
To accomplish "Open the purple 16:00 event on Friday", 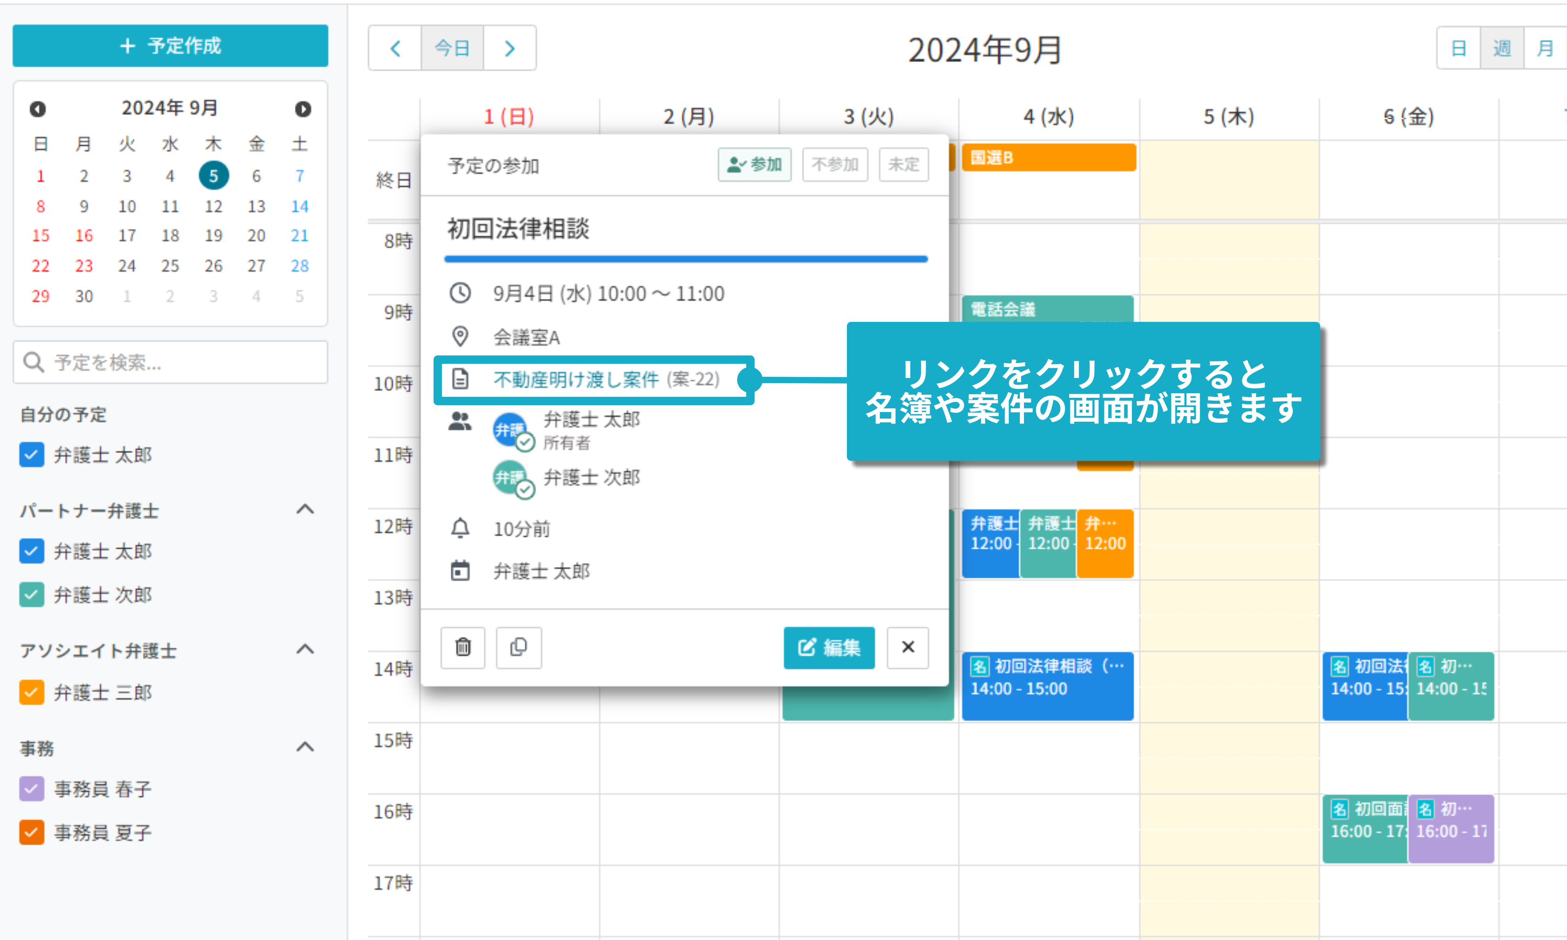I will [1452, 829].
